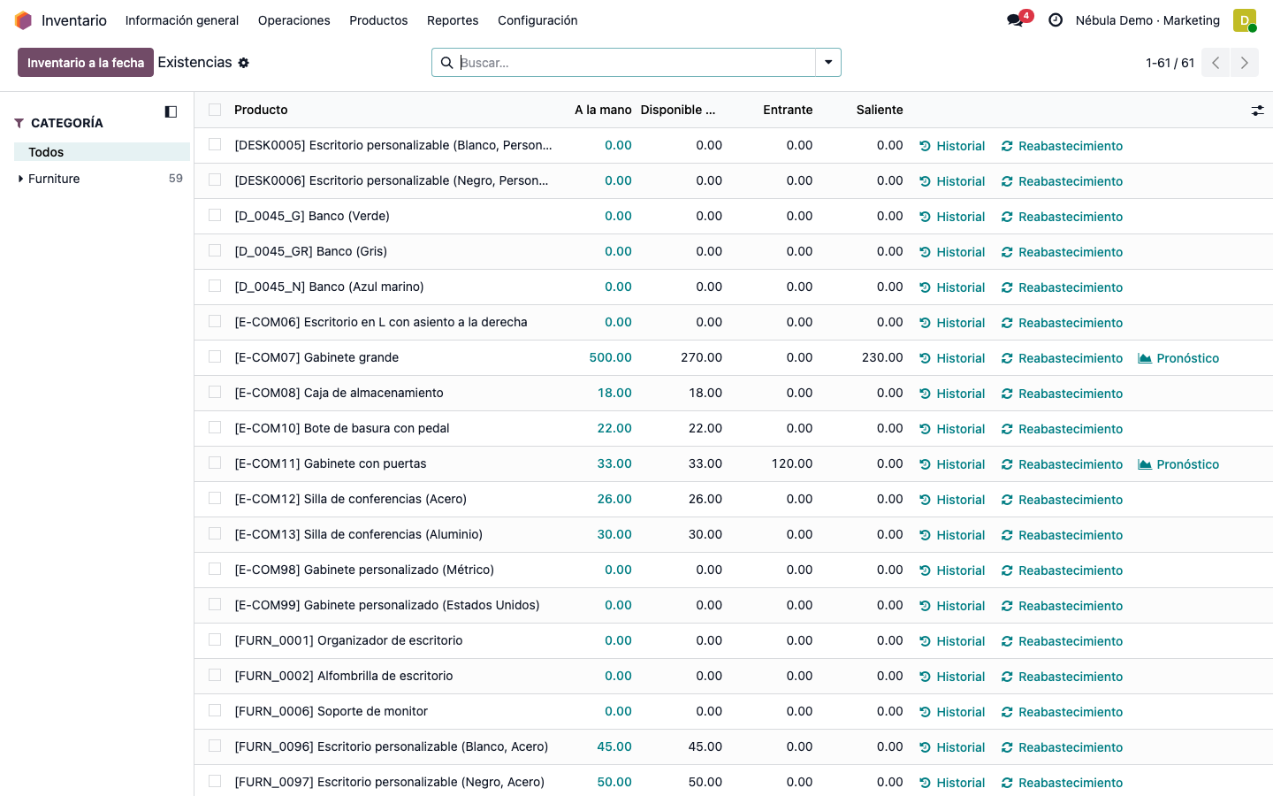The height and width of the screenshot is (796, 1273).
Task: Open Información general menu
Action: click(182, 20)
